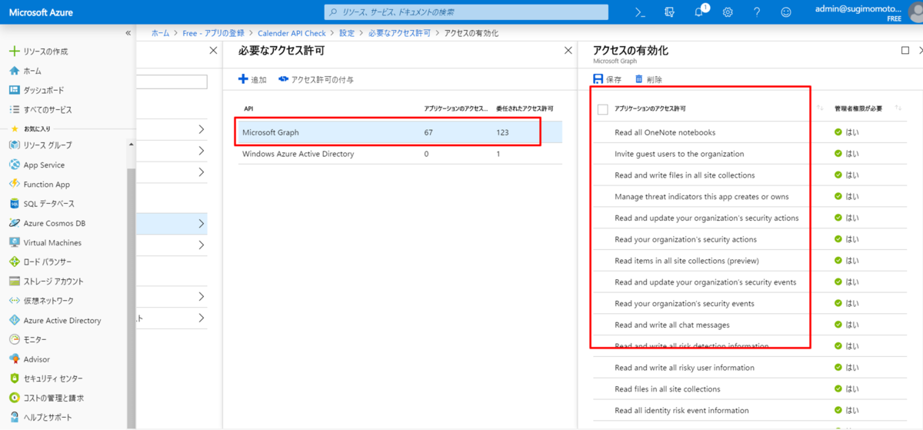Open SQL データベース in sidebar
Viewport: 923px width, 430px height.
tap(42, 204)
